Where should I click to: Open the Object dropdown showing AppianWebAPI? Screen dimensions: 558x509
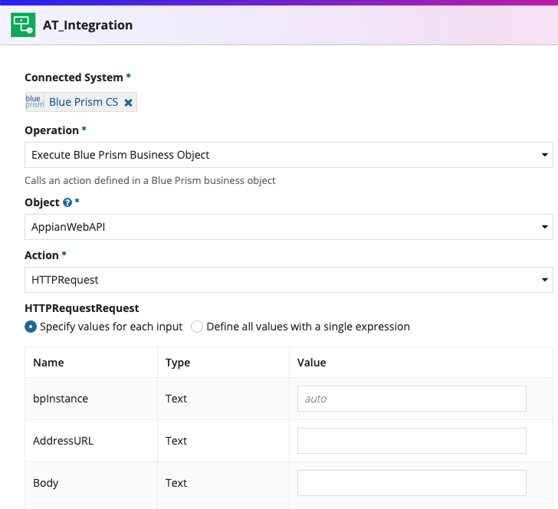click(x=289, y=227)
